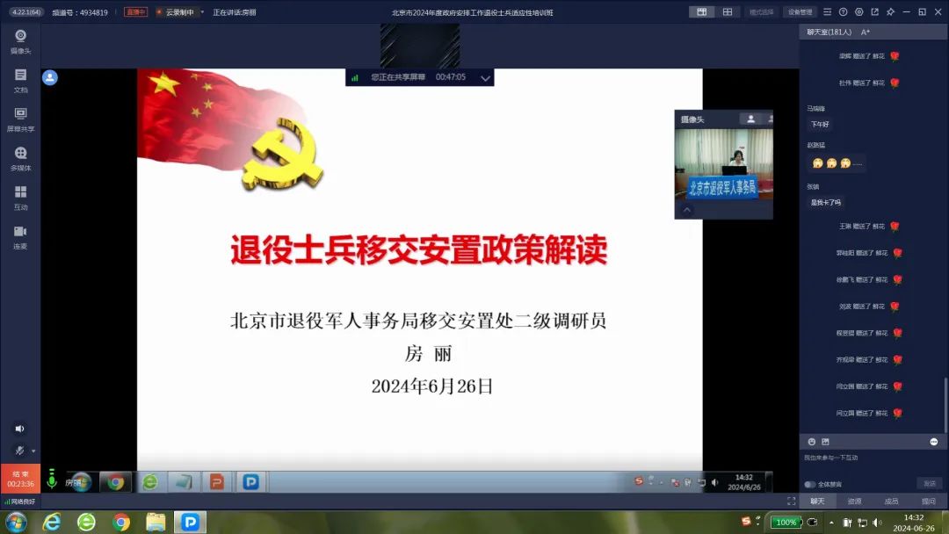The image size is (949, 534).
Task: Click the 下午好 chat message
Action: point(820,125)
